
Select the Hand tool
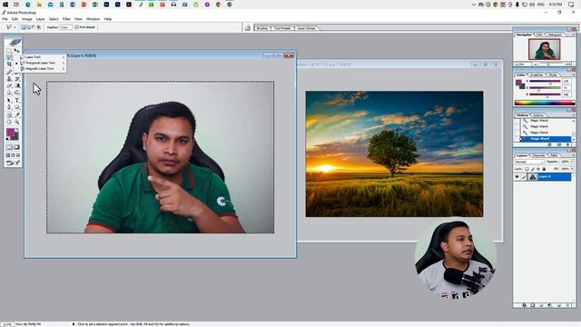9,122
